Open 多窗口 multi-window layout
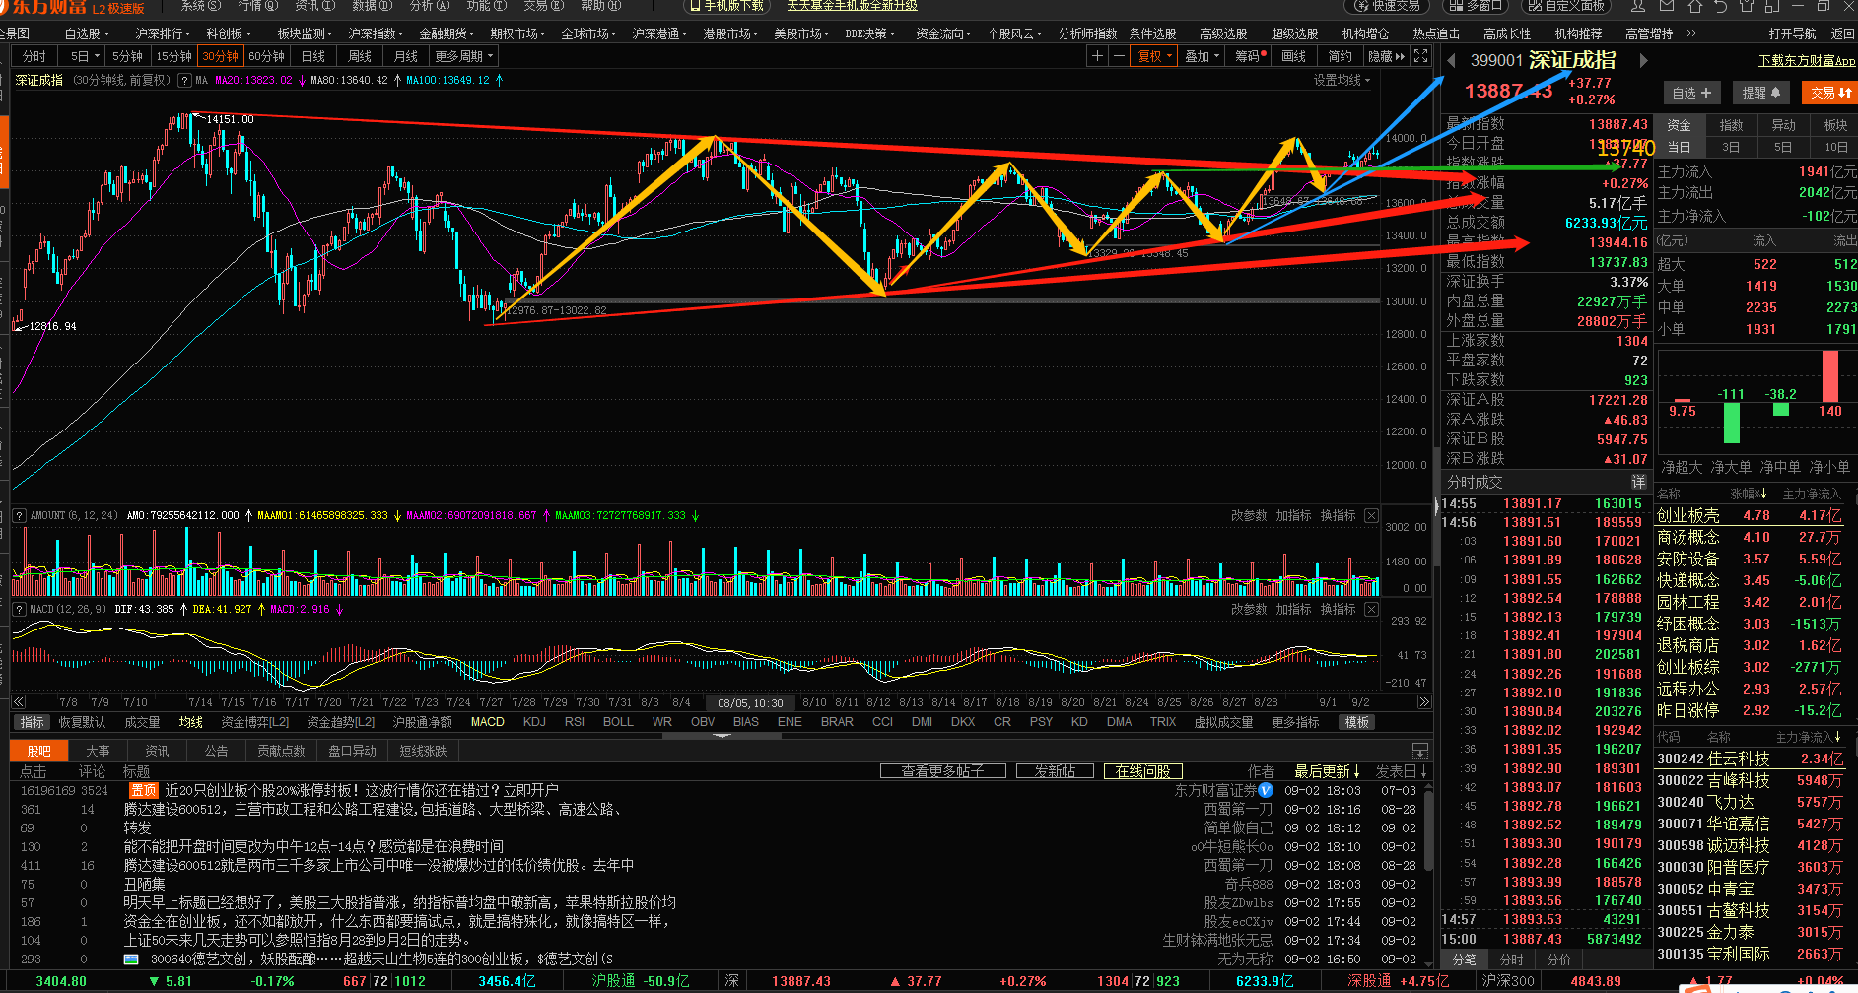 (x=1475, y=6)
